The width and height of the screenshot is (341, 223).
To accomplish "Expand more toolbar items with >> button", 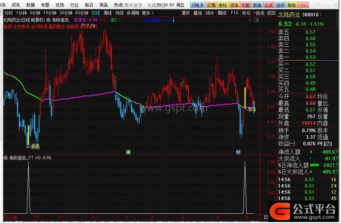I will click(x=303, y=5).
